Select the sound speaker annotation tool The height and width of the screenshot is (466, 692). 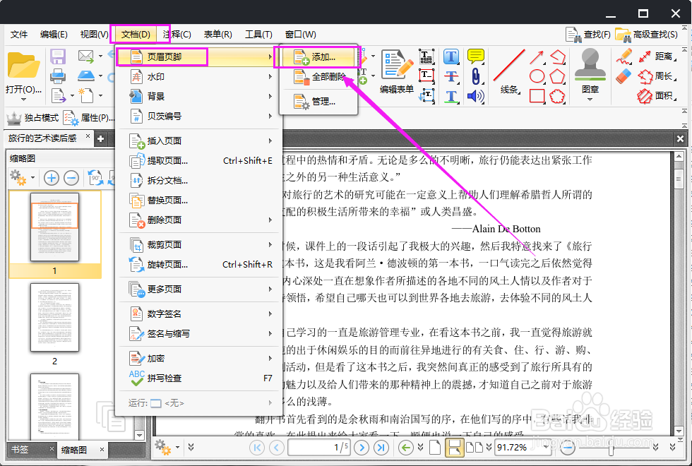pos(476,96)
